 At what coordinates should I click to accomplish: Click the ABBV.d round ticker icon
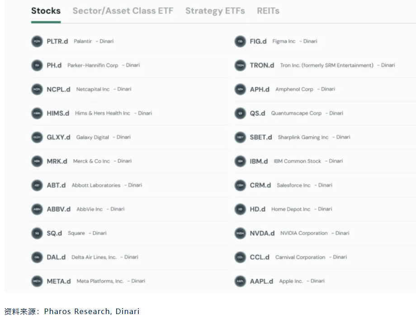point(37,209)
